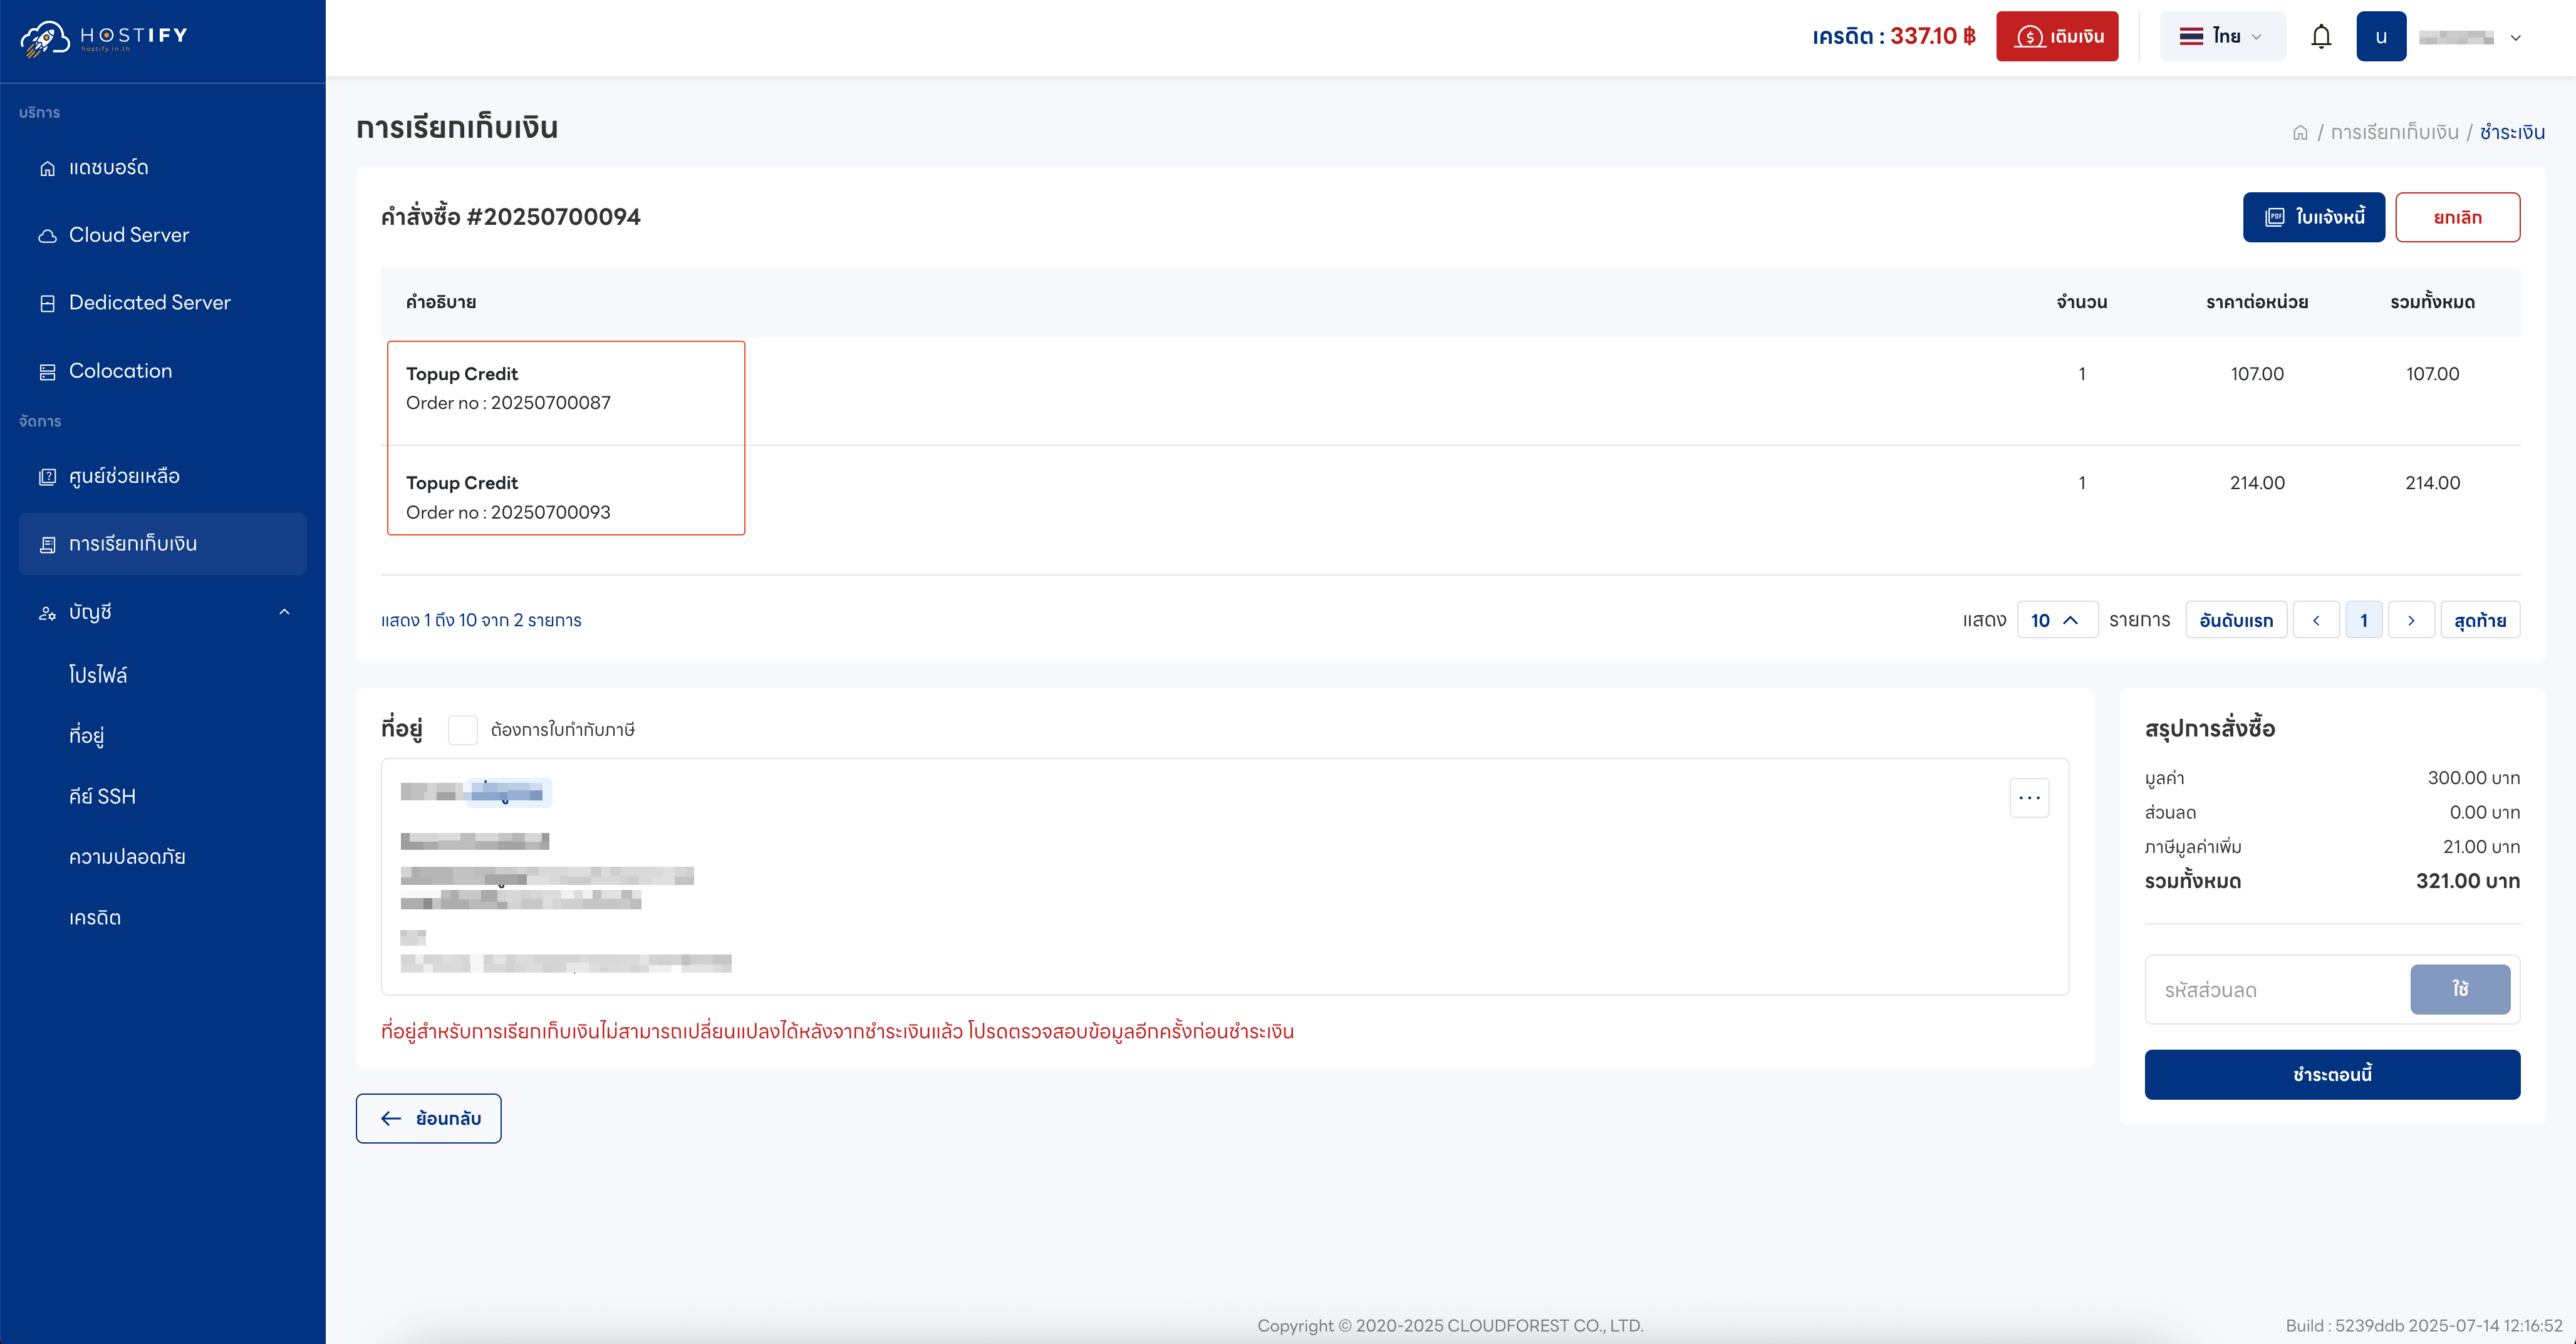This screenshot has width=2576, height=1344.
Task: Open the Dedicated Server section
Action: point(149,303)
